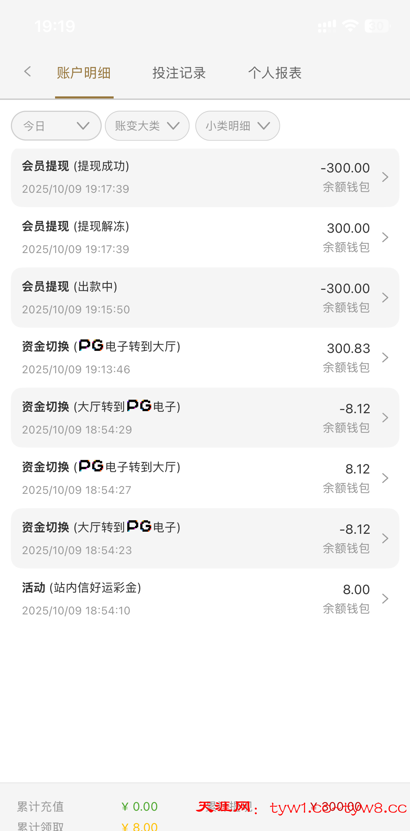
Task: Open the 会员提现 (提现成功) transaction
Action: (x=175, y=177)
